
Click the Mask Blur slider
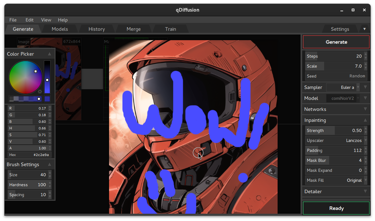[x=336, y=160]
